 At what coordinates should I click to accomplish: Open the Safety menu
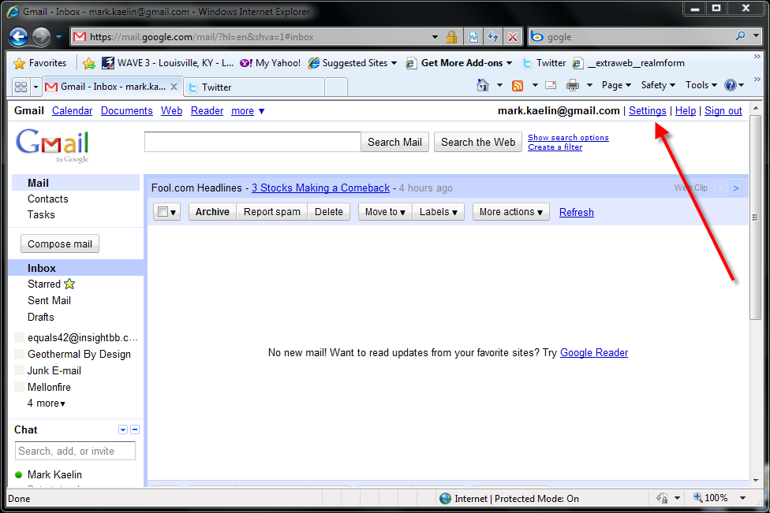tap(658, 85)
